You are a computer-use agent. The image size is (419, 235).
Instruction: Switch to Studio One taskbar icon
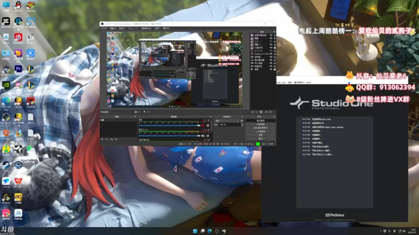pos(224,231)
